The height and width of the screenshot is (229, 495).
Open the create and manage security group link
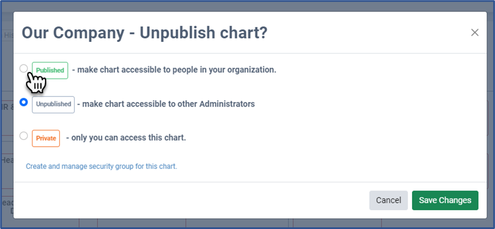coord(101,167)
